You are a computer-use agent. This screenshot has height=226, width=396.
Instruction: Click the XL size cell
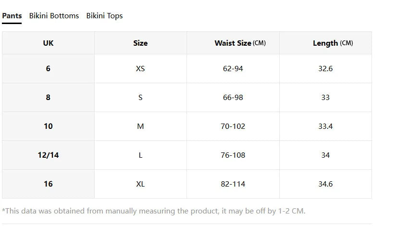(141, 184)
